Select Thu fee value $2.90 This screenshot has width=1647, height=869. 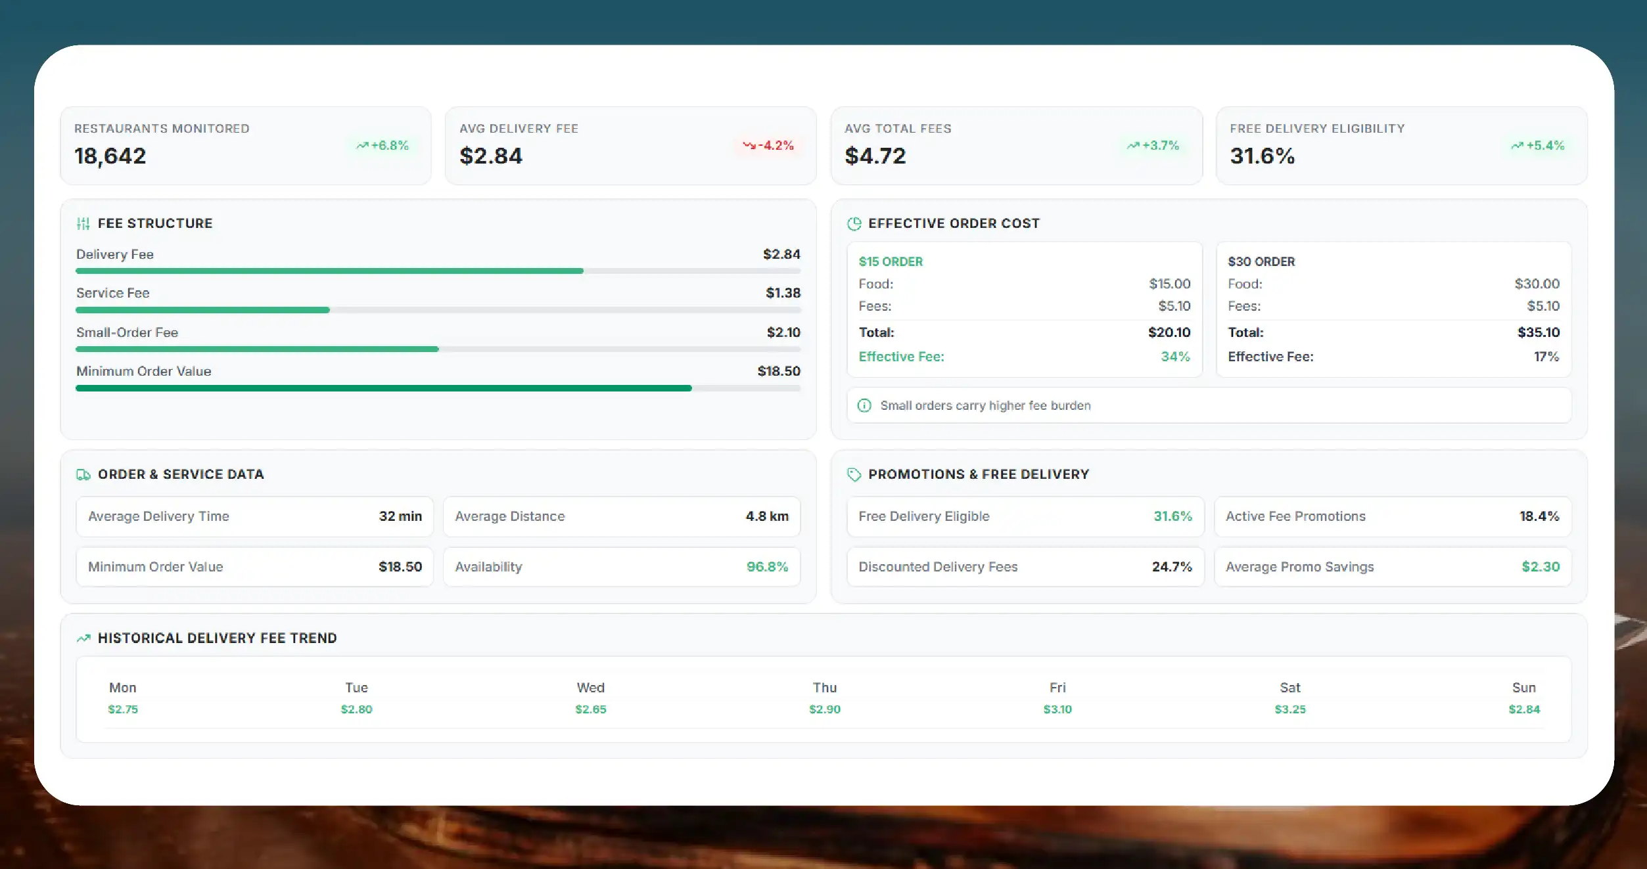825,709
